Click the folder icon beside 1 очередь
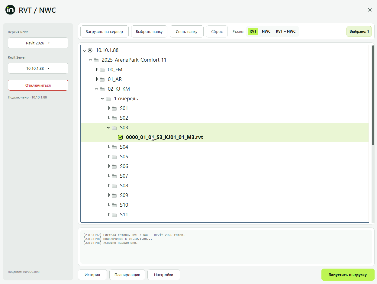Viewport: 377px width, 284px height. tap(108, 99)
